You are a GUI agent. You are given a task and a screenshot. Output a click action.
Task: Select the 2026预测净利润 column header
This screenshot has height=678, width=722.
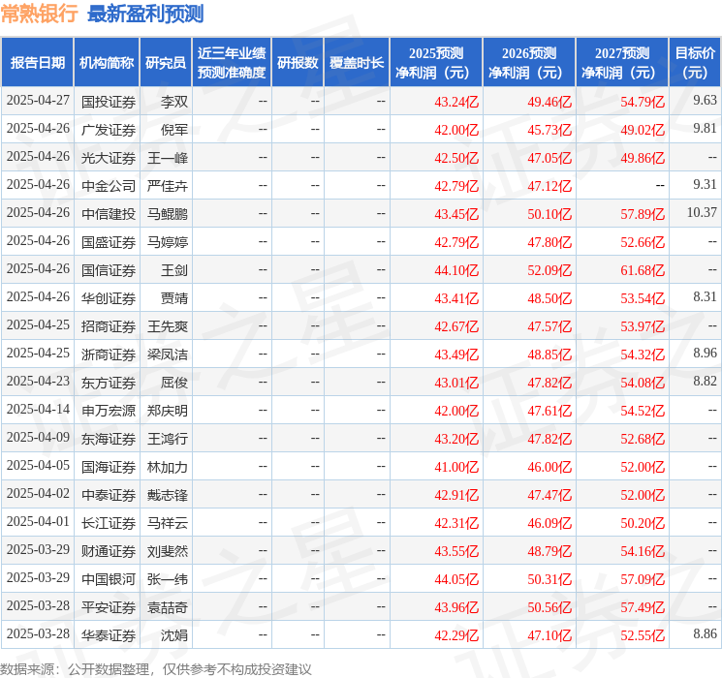(x=529, y=63)
